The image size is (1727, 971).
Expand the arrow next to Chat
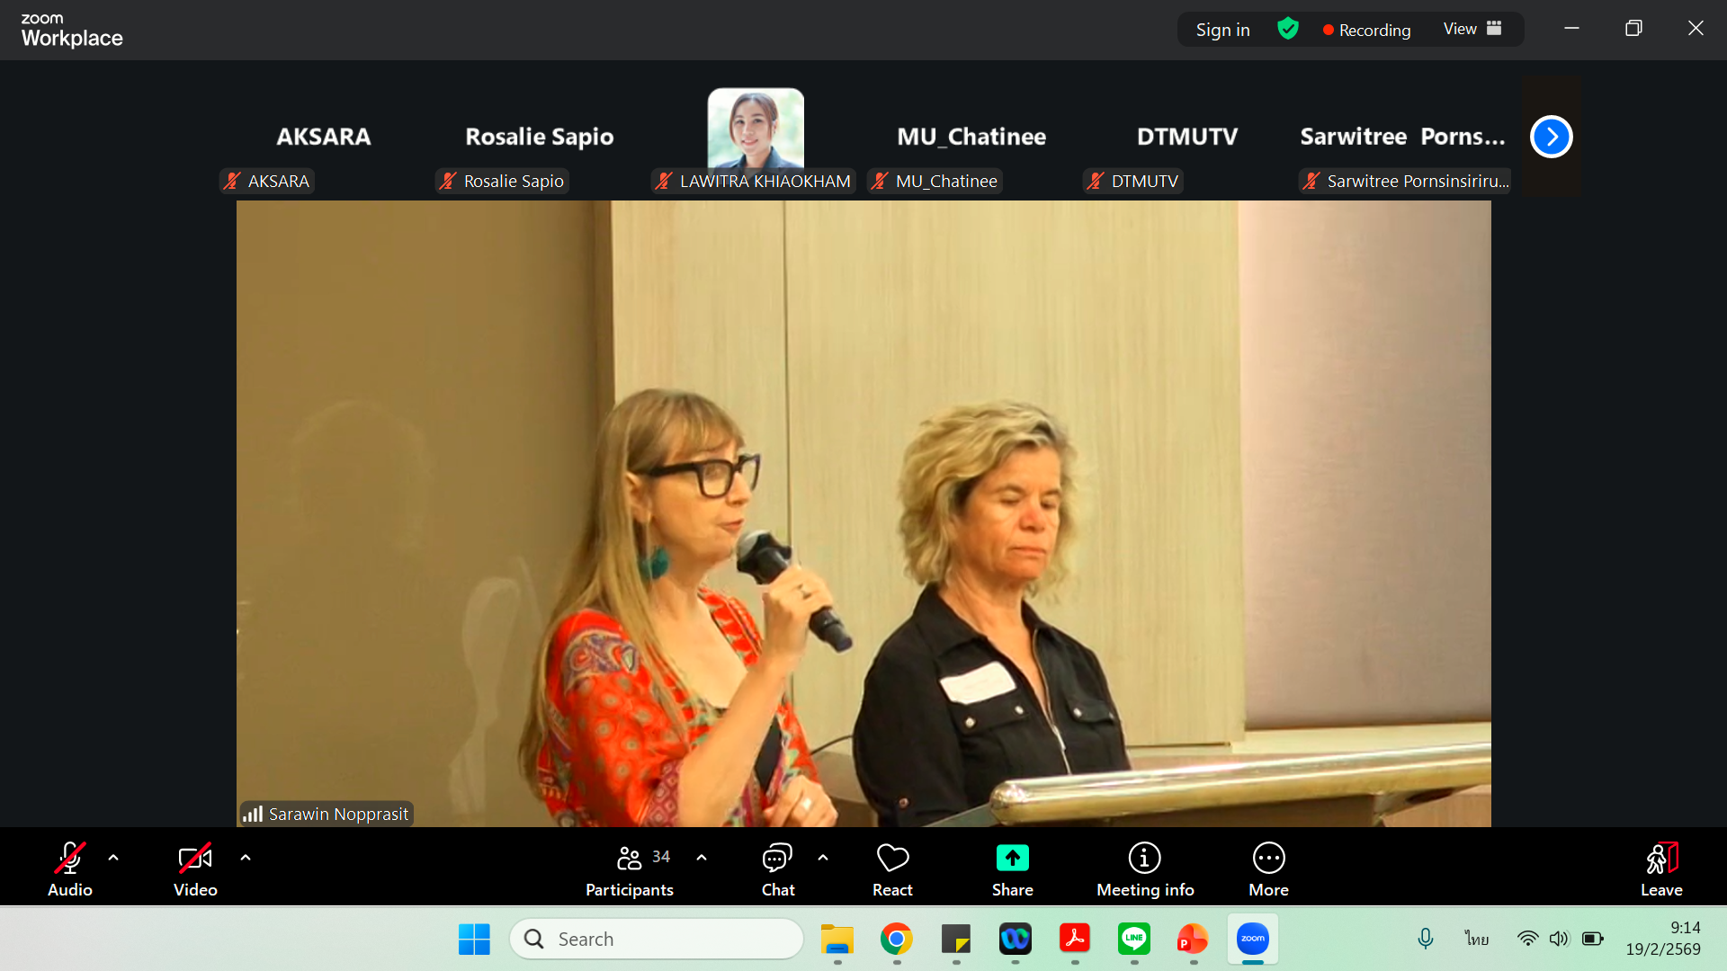823,858
